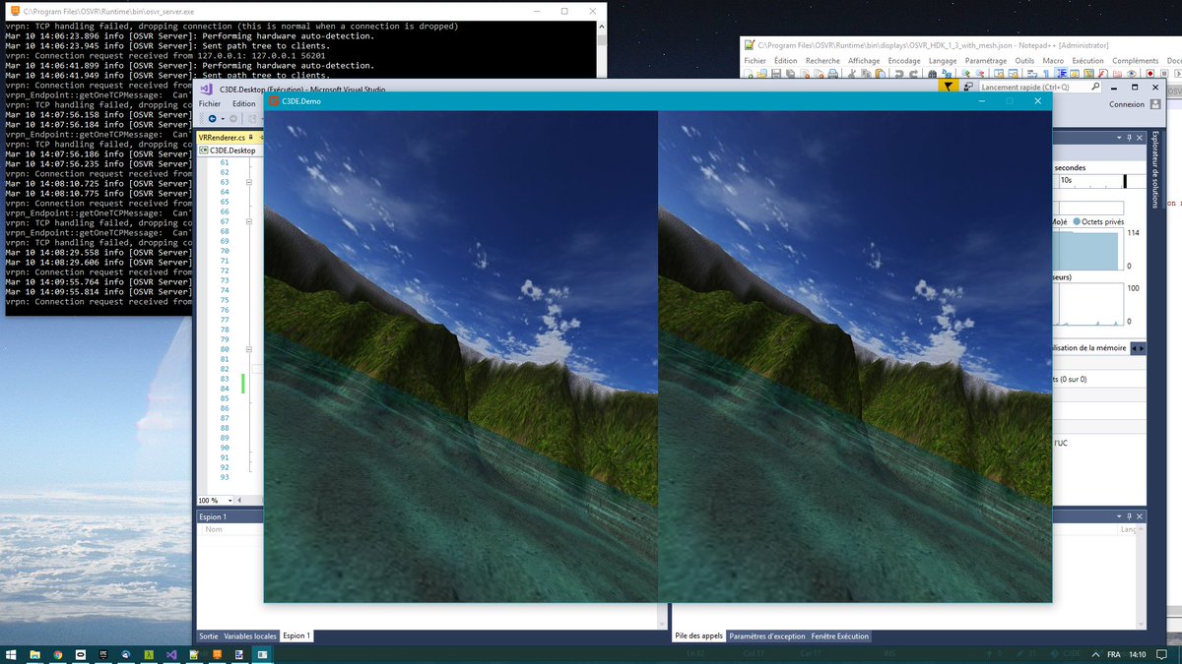1182x664 pixels.
Task: Click the 14:10 taskbar clock
Action: 1137,654
